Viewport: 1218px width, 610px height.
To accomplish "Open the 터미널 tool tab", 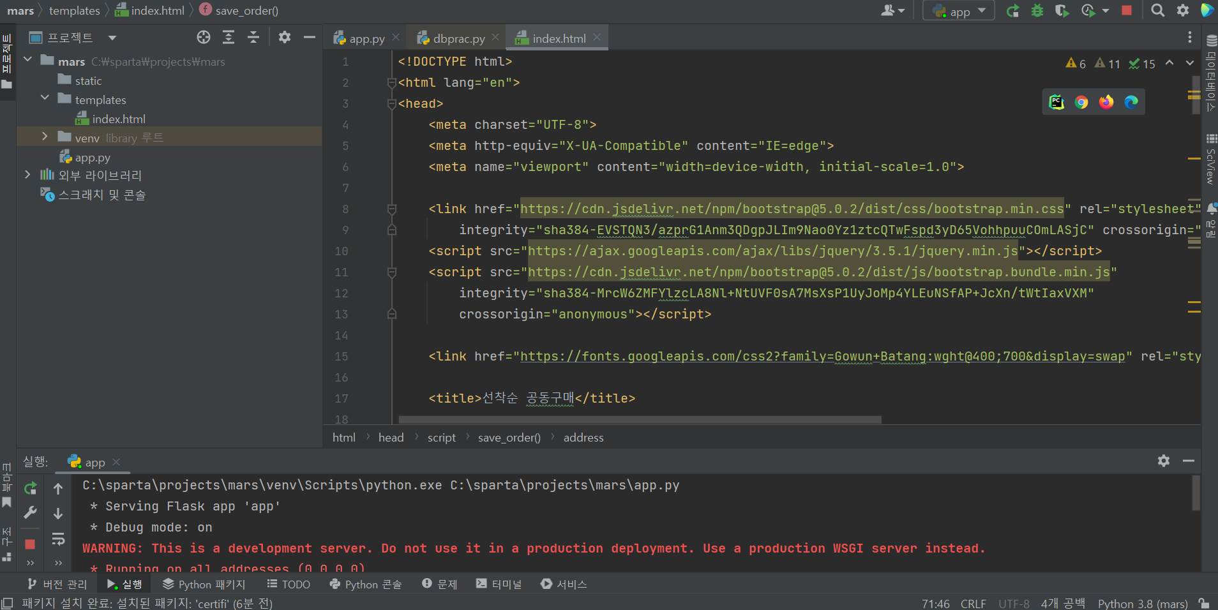I will pyautogui.click(x=499, y=584).
